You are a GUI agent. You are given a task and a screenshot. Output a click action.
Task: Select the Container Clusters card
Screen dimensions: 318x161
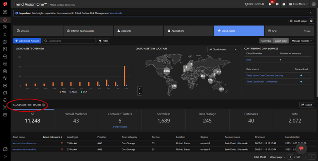[x=120, y=120]
